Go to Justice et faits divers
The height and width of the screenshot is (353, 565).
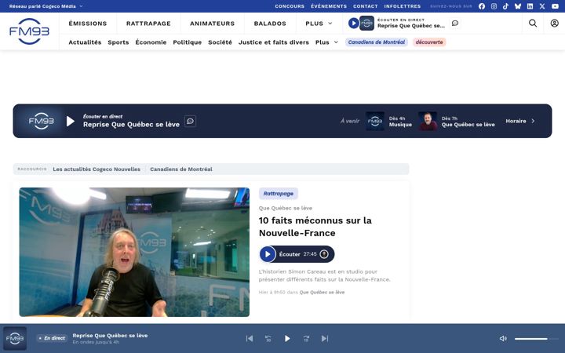point(274,42)
